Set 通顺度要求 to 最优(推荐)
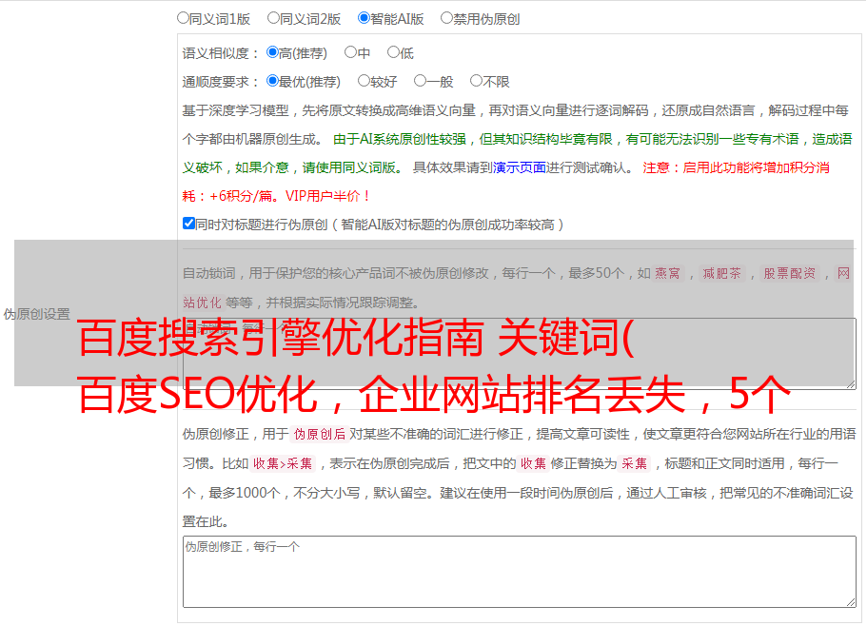867x626 pixels. coord(272,81)
